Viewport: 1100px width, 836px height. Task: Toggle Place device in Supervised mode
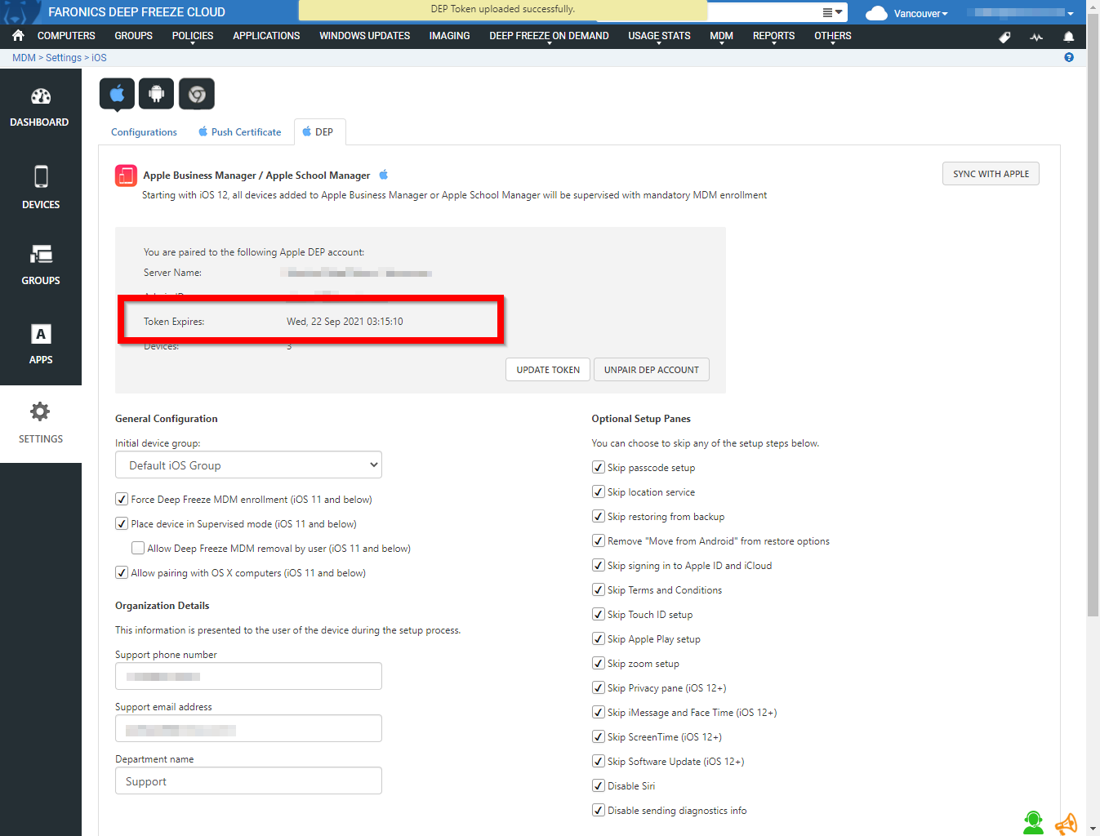click(x=122, y=523)
